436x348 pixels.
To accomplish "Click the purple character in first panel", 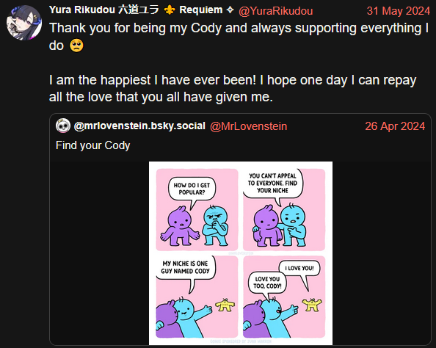I will (180, 225).
